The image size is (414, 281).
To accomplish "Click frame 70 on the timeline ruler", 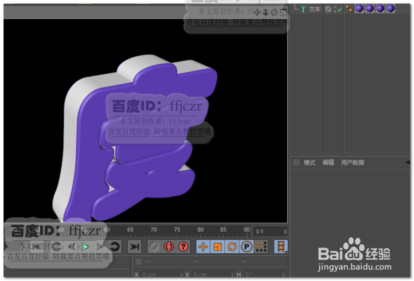I will pos(154,230).
